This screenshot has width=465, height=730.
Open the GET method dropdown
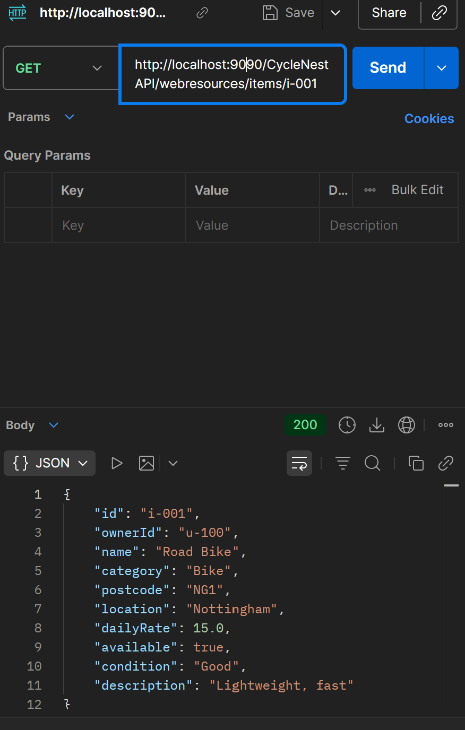(x=61, y=68)
